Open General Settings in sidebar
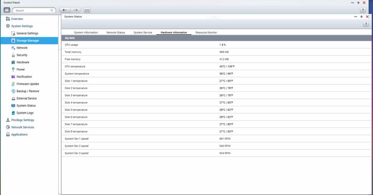373x195 pixels. 27,33
